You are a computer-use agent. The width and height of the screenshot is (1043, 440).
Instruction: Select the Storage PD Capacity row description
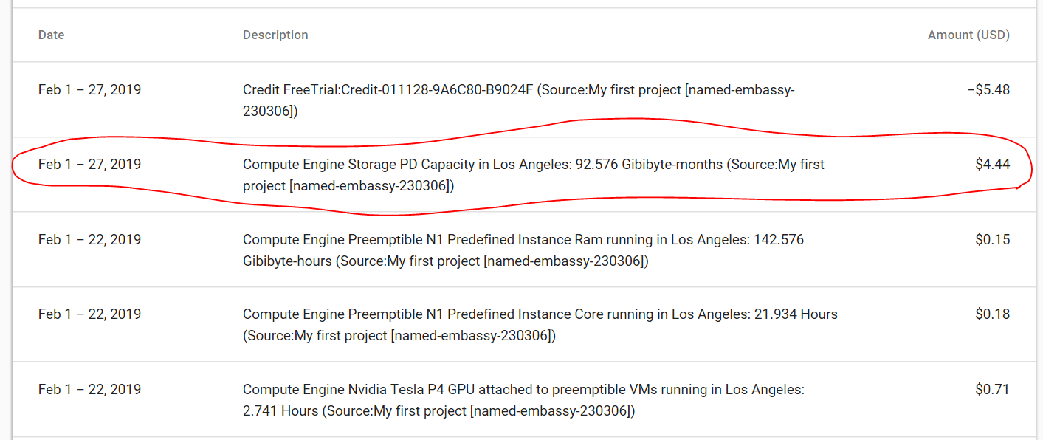tap(534, 175)
